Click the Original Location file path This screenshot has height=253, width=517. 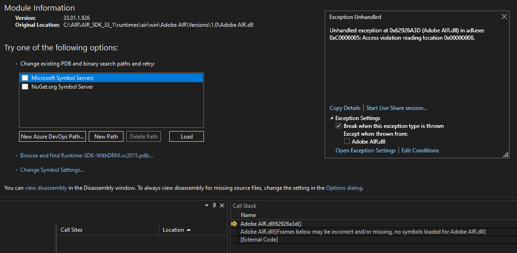tap(158, 24)
